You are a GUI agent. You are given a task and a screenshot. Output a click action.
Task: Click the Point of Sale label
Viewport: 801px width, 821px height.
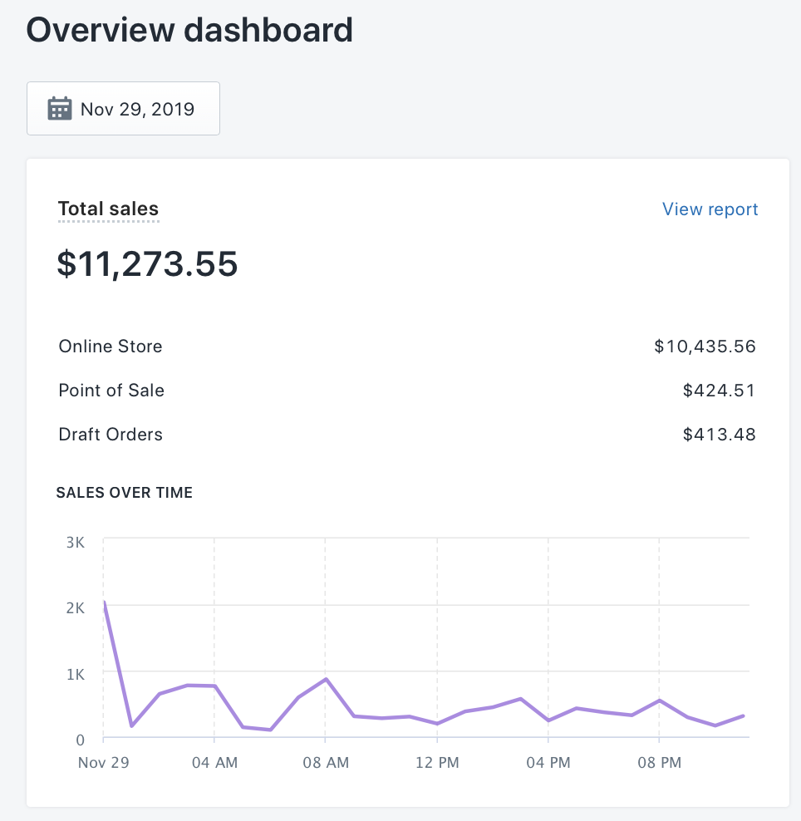point(111,390)
